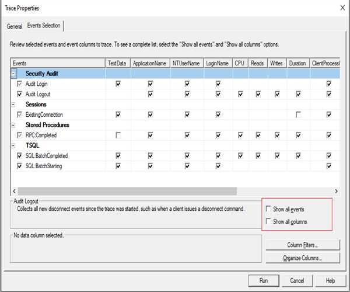Uncheck ApplicationName for Audit Logout
Screen dimensions: 350x292
(150, 94)
